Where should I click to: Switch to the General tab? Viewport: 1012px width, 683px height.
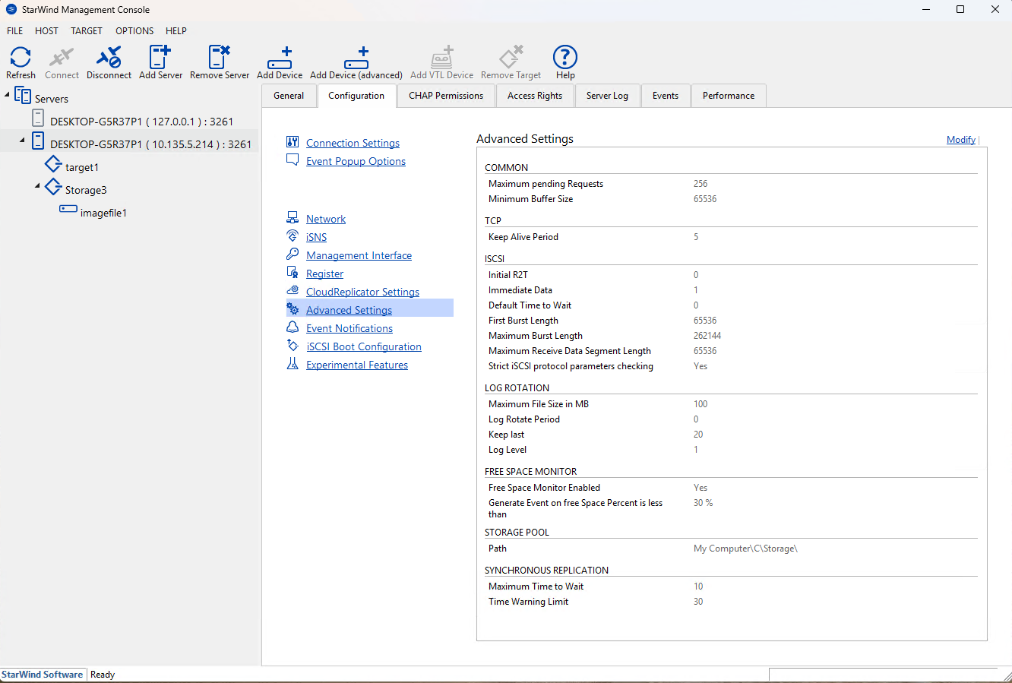289,96
